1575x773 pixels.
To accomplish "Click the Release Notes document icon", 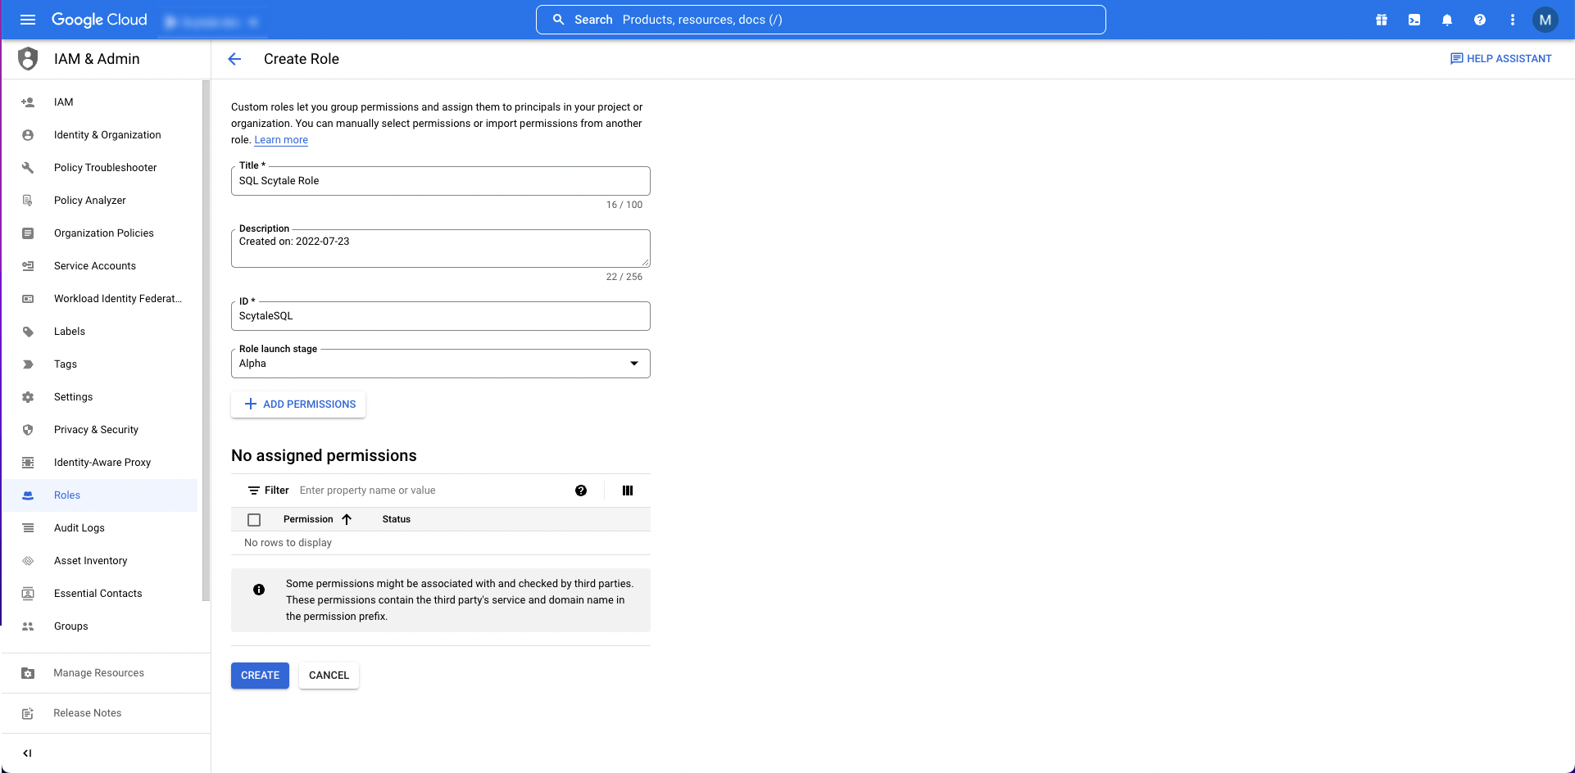I will [x=28, y=713].
